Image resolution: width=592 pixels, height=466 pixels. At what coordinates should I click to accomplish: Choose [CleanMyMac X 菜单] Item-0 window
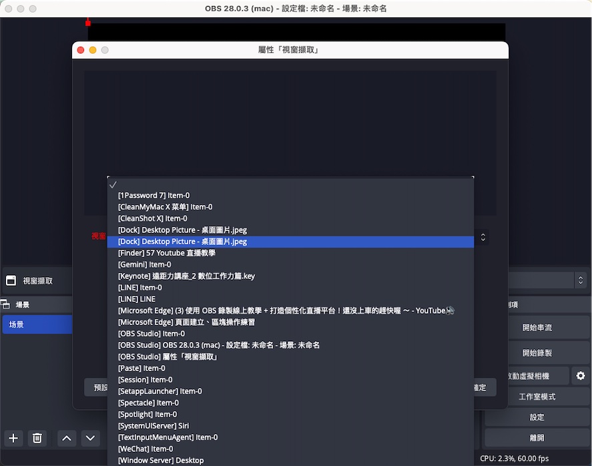pos(290,207)
